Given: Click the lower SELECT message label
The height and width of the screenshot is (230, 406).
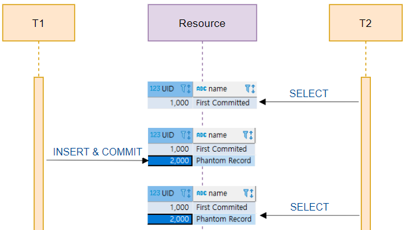Looking at the screenshot, I should click(x=309, y=207).
